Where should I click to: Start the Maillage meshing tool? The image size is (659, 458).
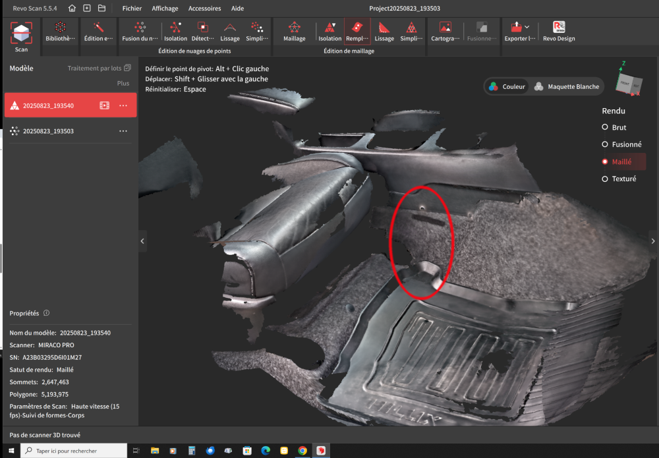pyautogui.click(x=294, y=32)
